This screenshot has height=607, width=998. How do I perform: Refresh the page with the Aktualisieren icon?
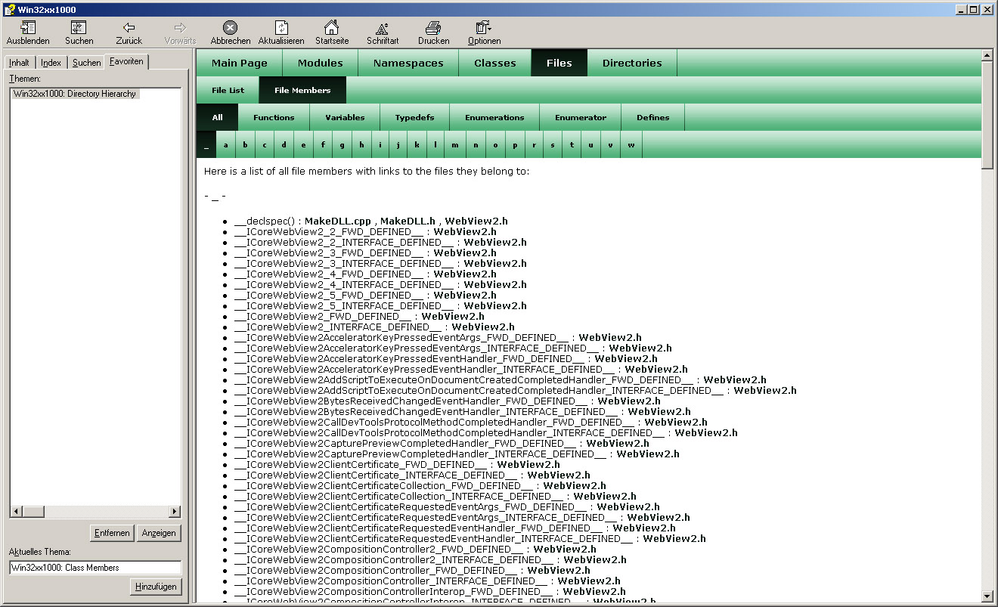point(280,28)
